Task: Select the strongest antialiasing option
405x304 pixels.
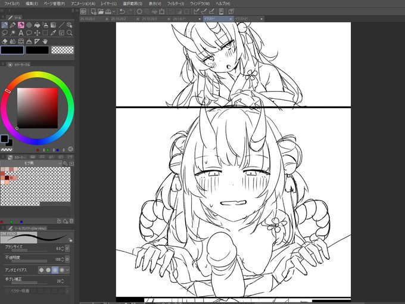Action: click(62, 270)
